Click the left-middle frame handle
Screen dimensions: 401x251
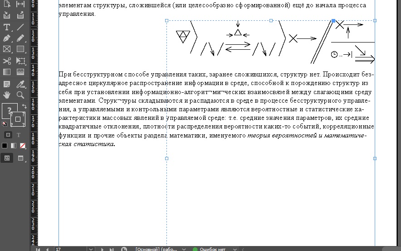pyautogui.click(x=167, y=158)
